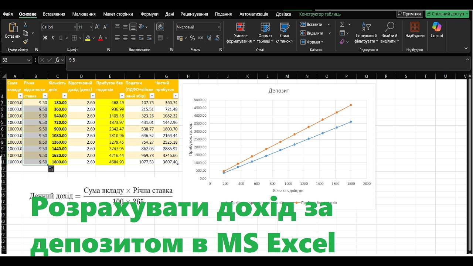473x266 pixels.
Task: Switch to the Вставлення tab
Action: (x=54, y=14)
